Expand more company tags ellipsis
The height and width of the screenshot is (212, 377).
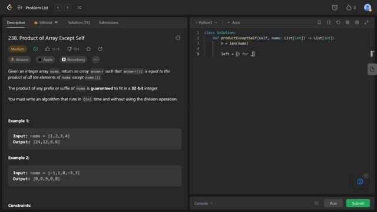tap(95, 59)
